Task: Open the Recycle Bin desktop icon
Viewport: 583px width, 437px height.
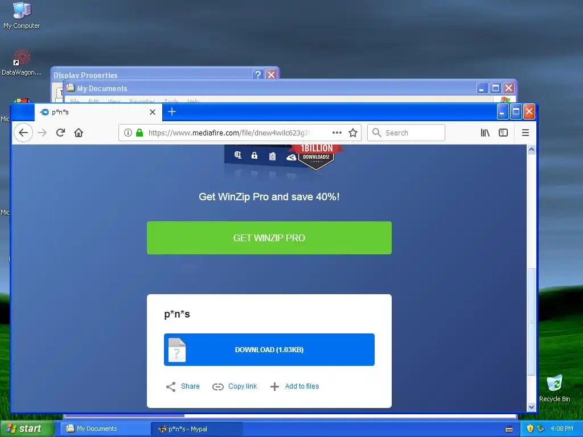Action: [555, 388]
